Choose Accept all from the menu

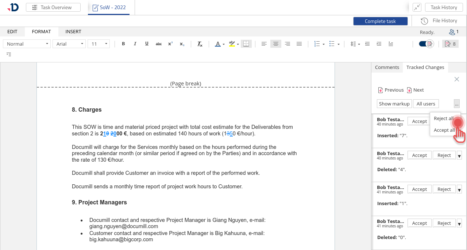tap(444, 130)
